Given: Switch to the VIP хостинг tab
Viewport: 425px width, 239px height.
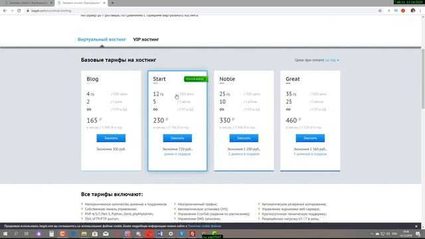Looking at the screenshot, I should coord(146,39).
